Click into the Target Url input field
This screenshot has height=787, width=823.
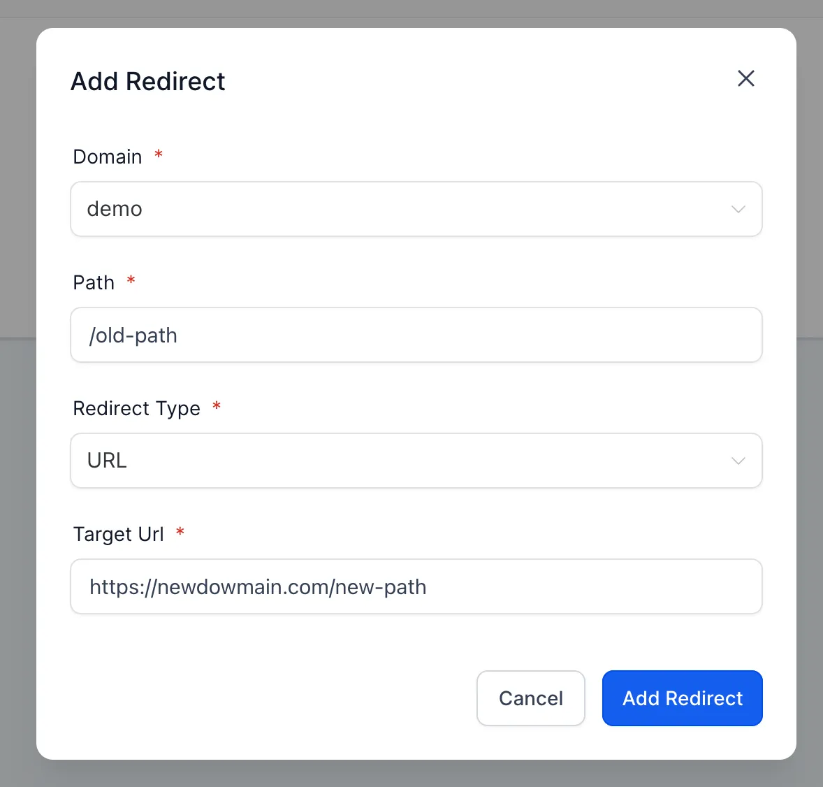click(x=416, y=586)
